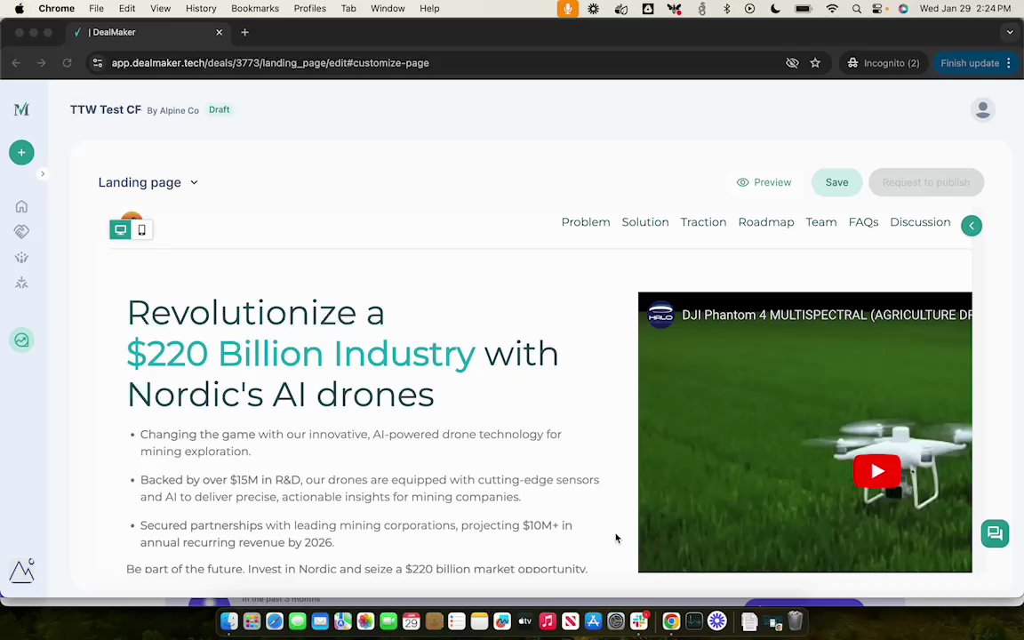The width and height of the screenshot is (1024, 640).
Task: Open the History menu
Action: pos(201,9)
